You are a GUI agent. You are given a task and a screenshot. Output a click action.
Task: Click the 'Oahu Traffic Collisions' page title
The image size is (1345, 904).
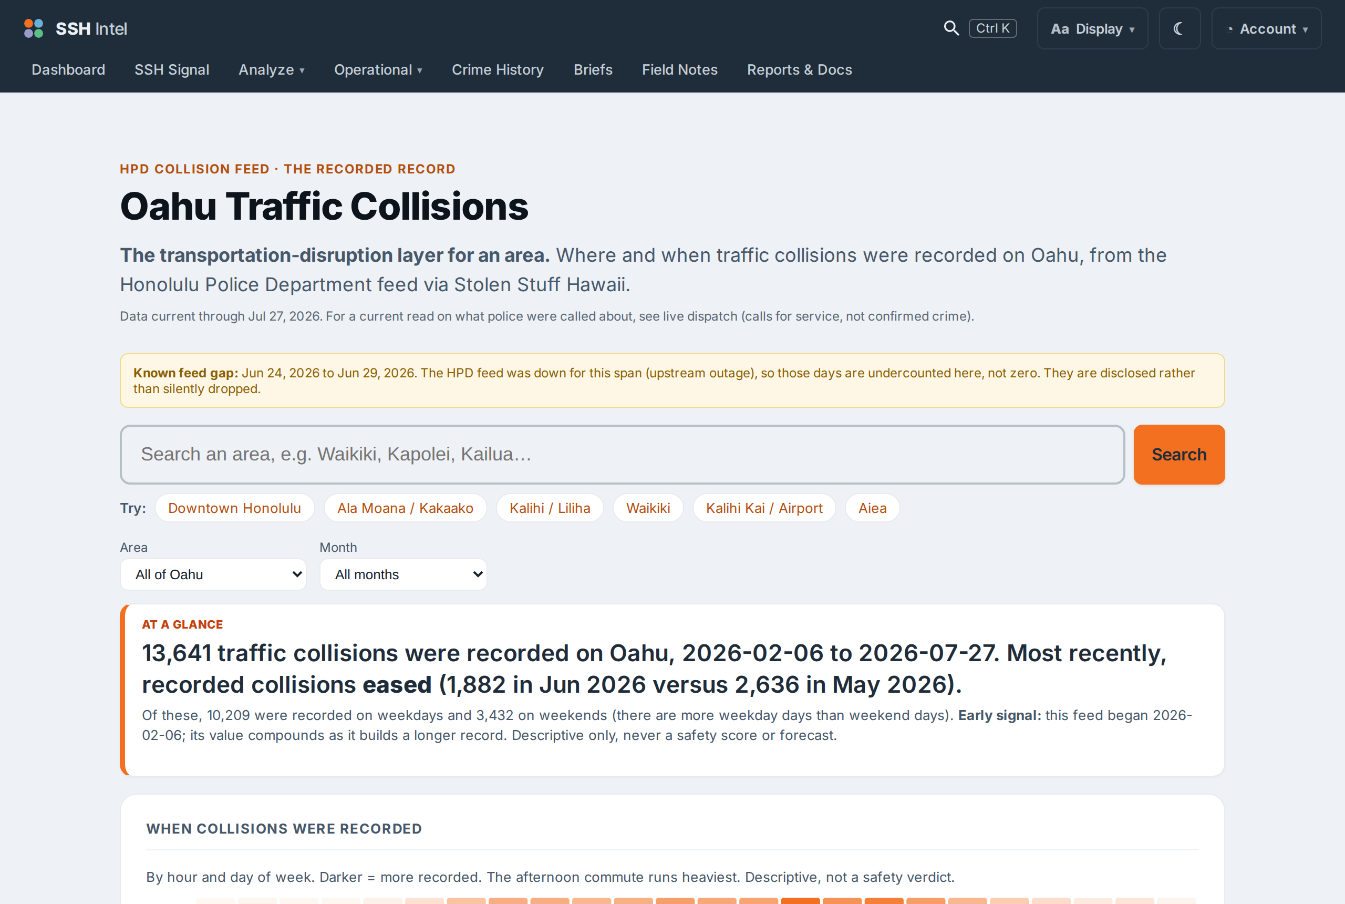pyautogui.click(x=324, y=207)
